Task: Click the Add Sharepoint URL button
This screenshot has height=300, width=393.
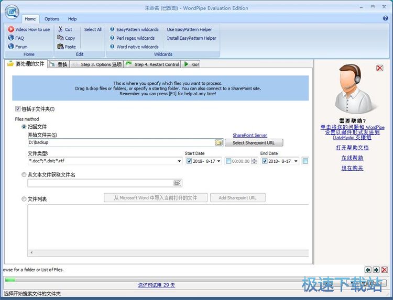Action: point(237,198)
